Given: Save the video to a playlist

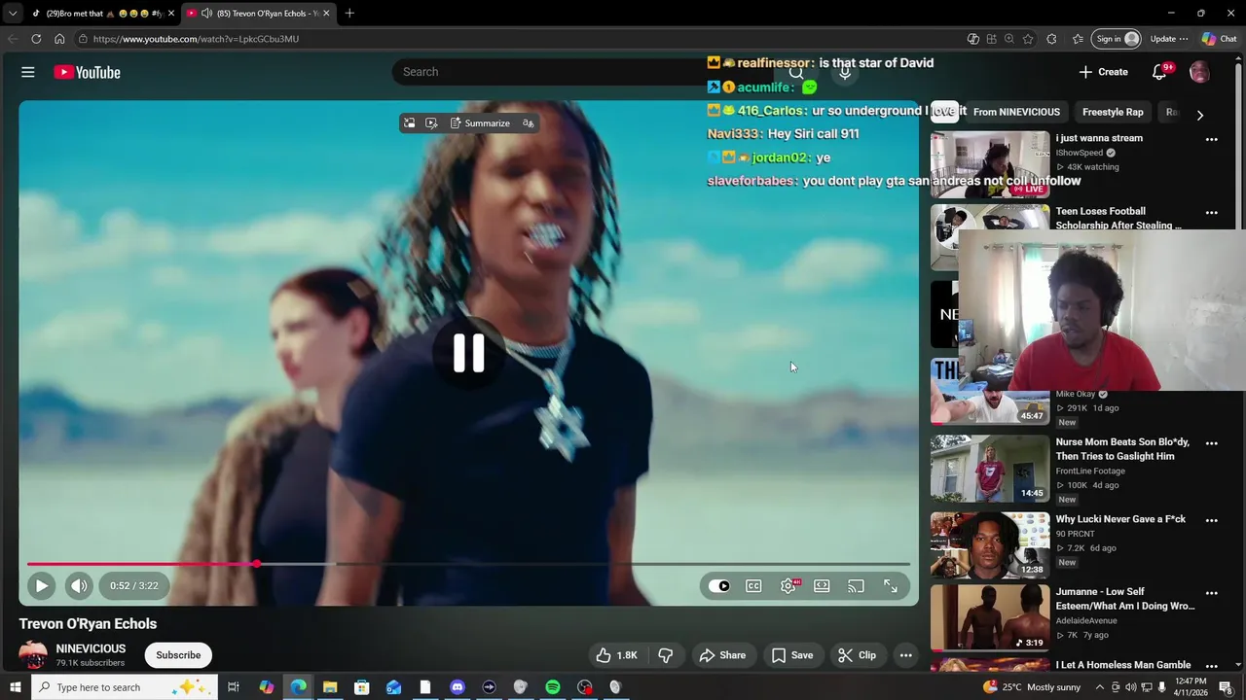Looking at the screenshot, I should (x=792, y=655).
